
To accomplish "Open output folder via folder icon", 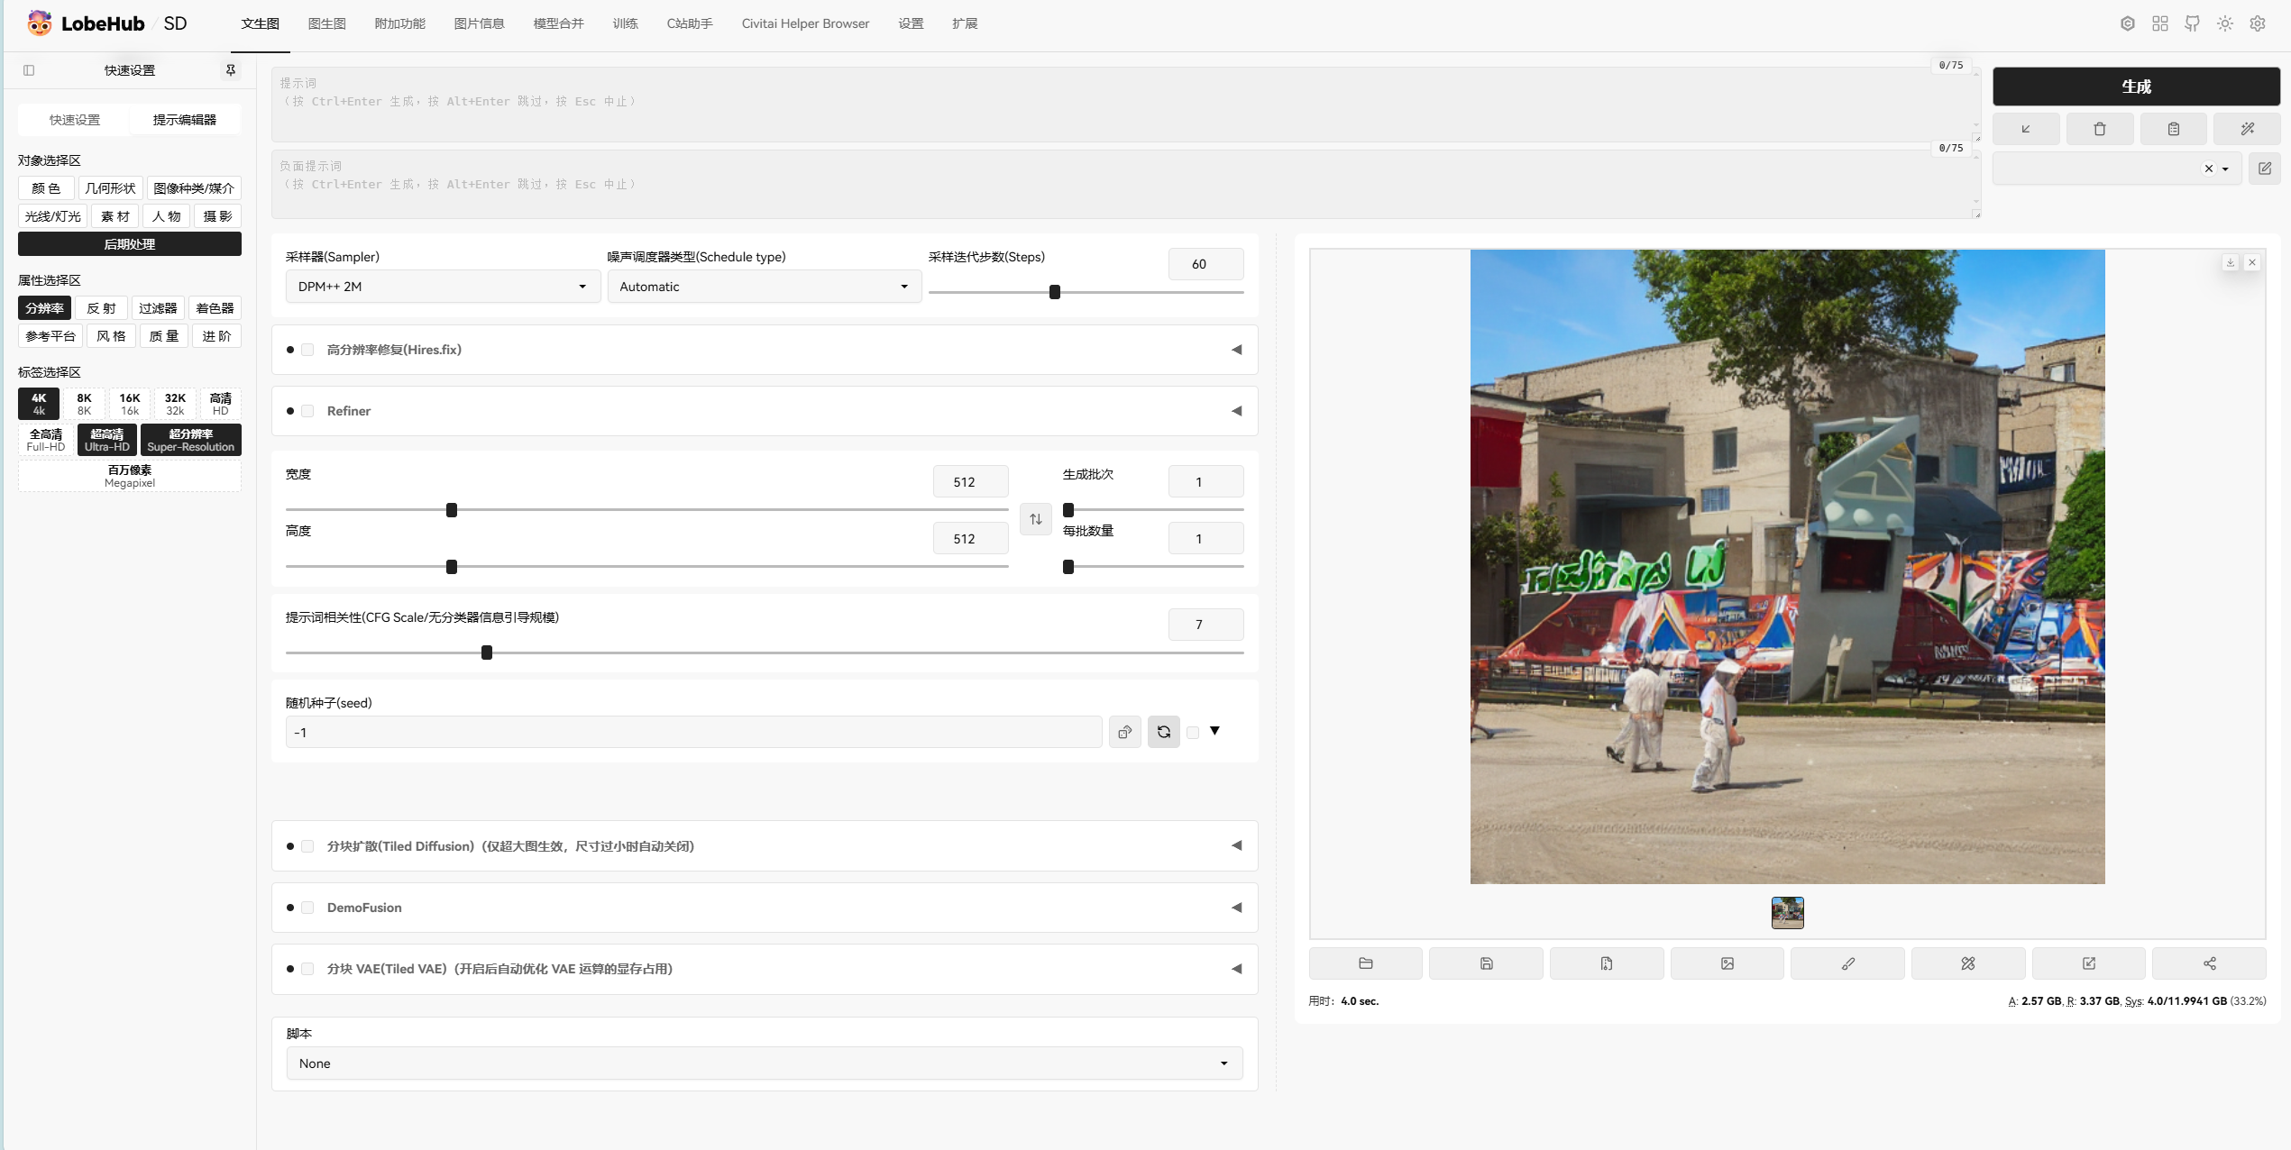I will [1365, 963].
